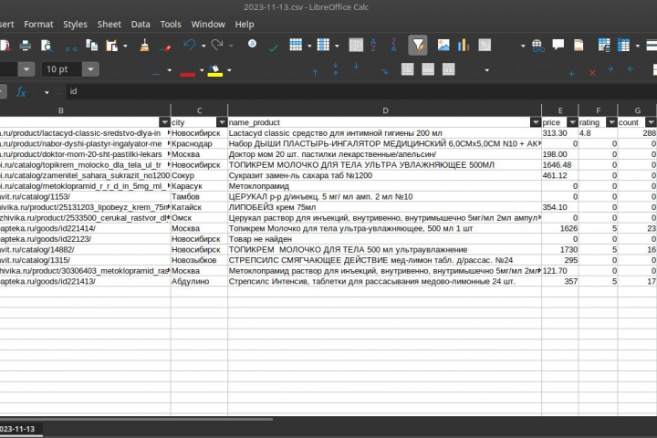Redo the last undone action
Image resolution: width=657 pixels, height=438 pixels.
217,45
